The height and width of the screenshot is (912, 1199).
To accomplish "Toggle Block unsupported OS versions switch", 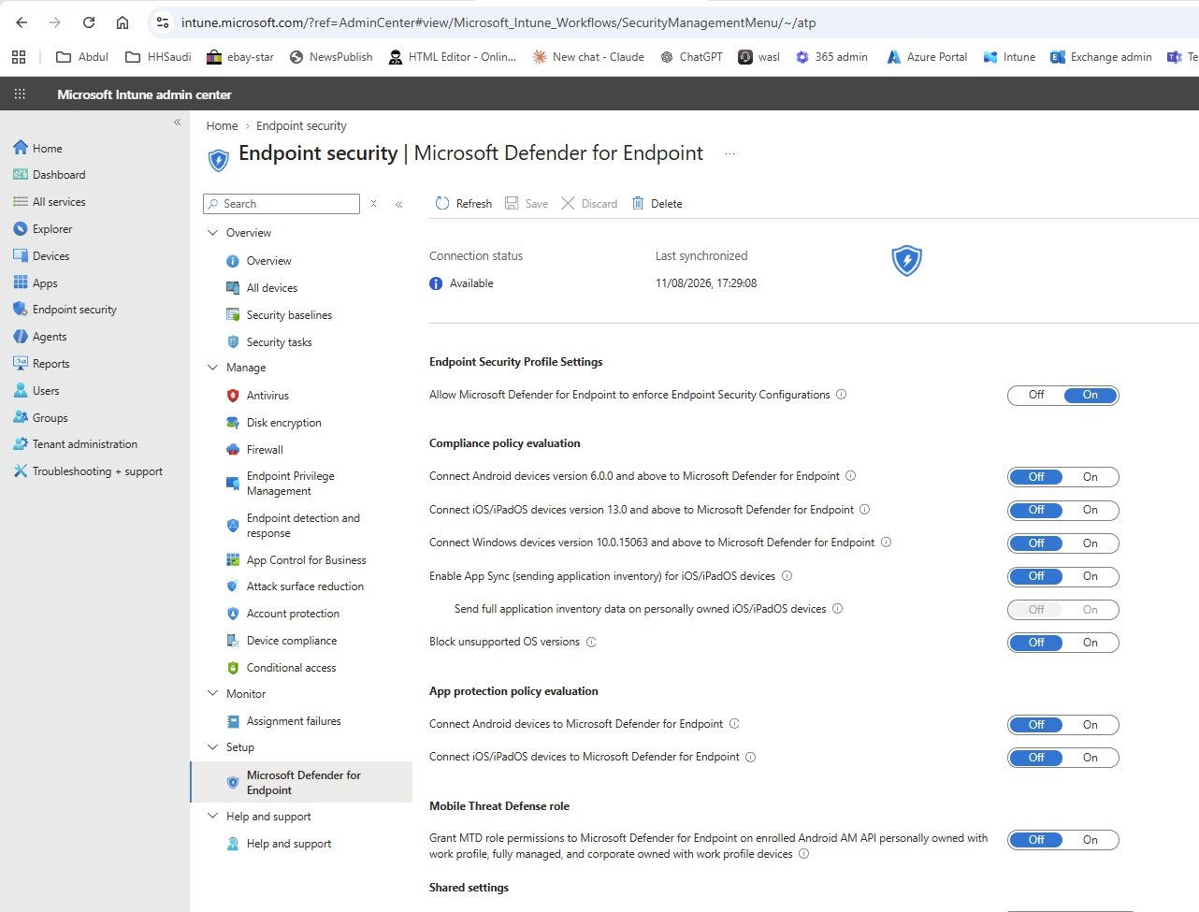I will click(x=1062, y=643).
